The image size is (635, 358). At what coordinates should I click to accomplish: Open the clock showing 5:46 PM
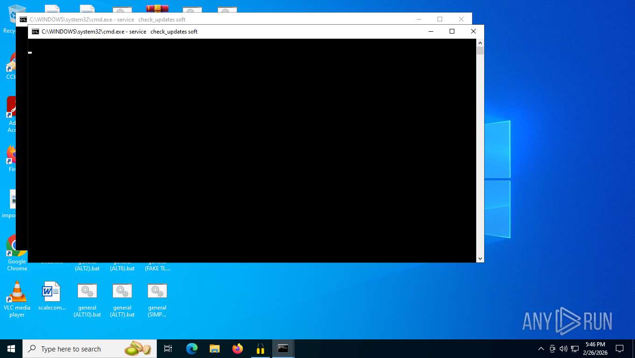tap(595, 349)
